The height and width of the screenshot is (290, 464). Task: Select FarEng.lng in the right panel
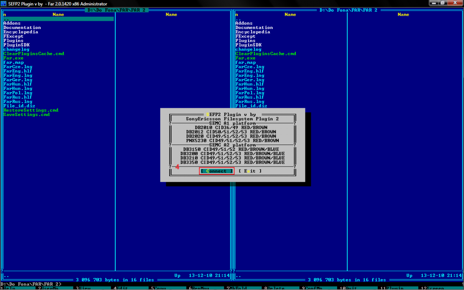(x=250, y=75)
